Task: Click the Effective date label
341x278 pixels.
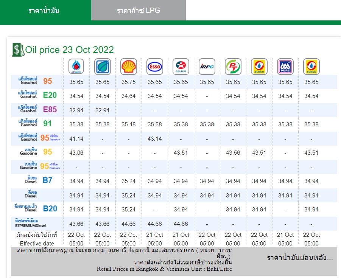Action: pyautogui.click(x=37, y=244)
